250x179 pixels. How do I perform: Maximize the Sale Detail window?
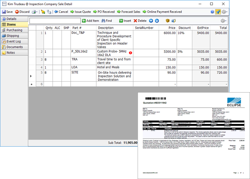211,4
